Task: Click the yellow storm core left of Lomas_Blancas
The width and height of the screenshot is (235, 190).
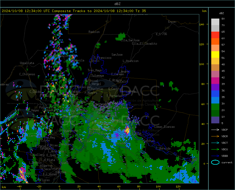Action: point(127,130)
